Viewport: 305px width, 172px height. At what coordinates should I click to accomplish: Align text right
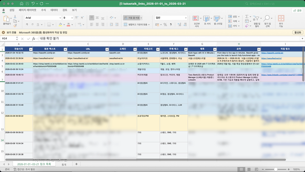pyautogui.click(x=103, y=24)
